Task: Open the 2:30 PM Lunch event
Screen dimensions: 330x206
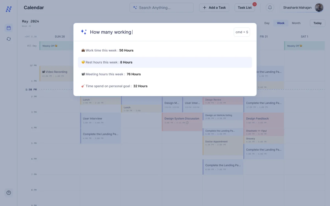Action: [141, 109]
